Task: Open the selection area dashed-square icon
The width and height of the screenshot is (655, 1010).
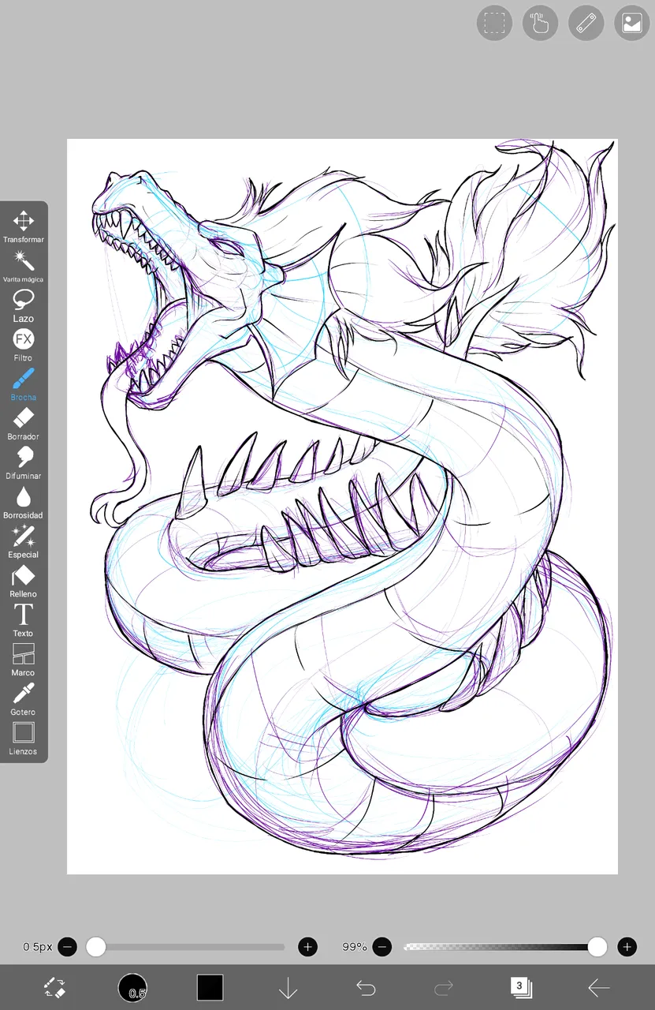Action: pyautogui.click(x=494, y=23)
